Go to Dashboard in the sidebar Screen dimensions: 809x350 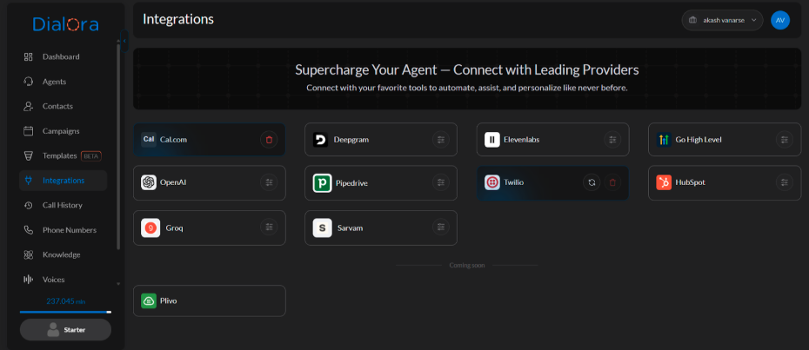coord(61,56)
